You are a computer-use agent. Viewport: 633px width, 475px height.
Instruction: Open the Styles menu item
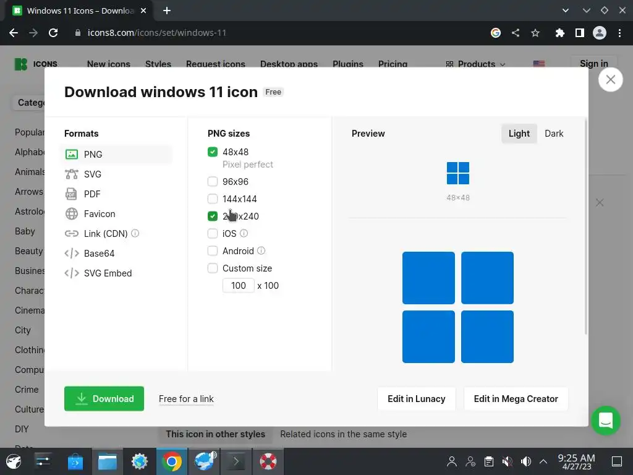[158, 64]
